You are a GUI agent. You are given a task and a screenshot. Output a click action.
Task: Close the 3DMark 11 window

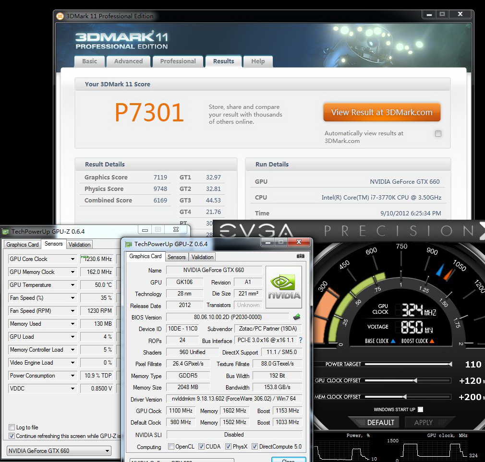460,14
